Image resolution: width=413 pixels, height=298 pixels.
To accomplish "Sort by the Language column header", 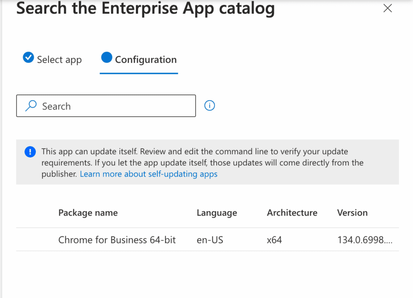I will click(x=217, y=213).
